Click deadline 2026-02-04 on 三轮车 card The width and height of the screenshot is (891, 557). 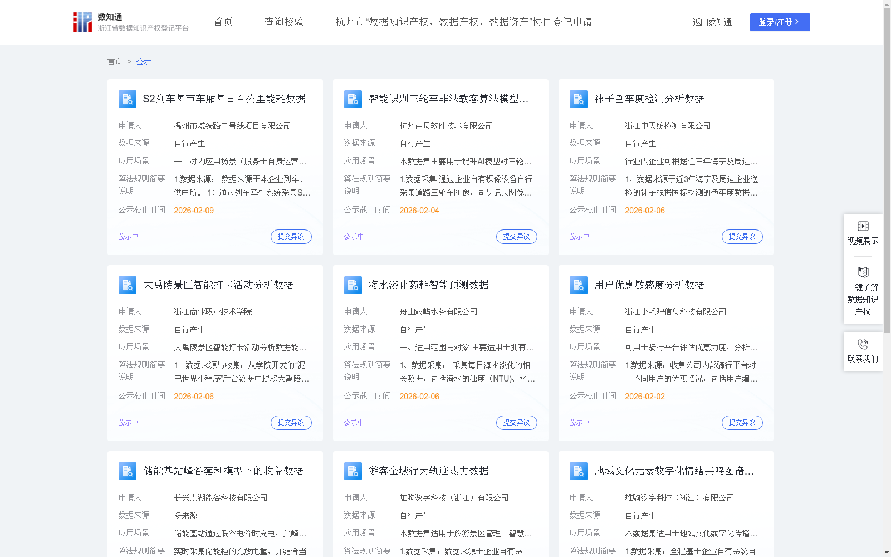click(419, 211)
